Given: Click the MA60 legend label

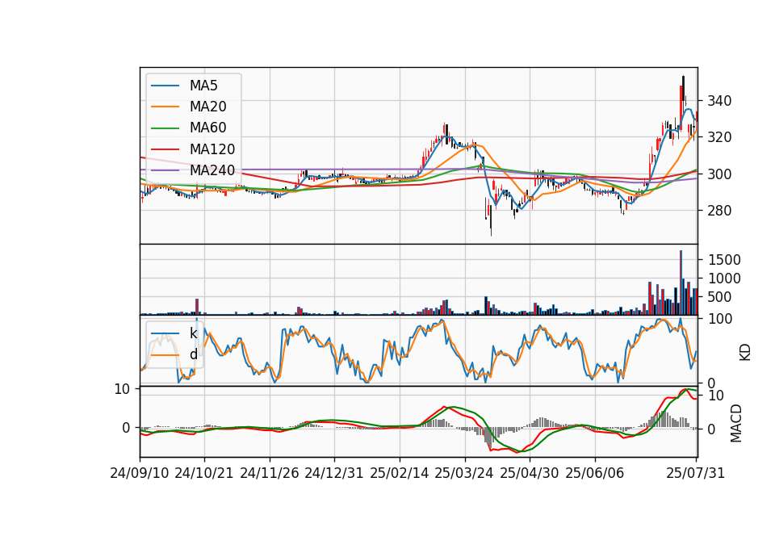Looking at the screenshot, I should 207,128.
